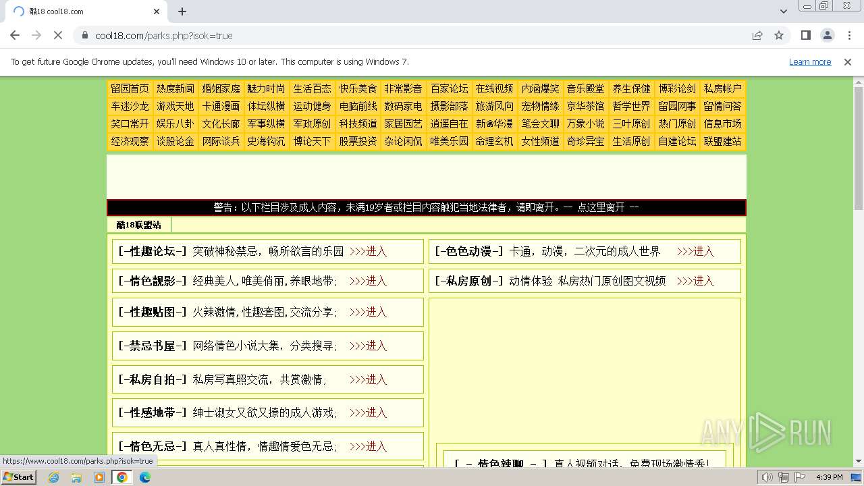
Task: Open 科技频道 category link
Action: coord(358,124)
